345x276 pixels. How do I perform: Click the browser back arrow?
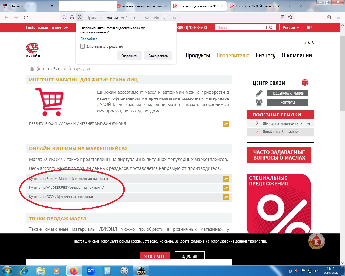(x=6, y=18)
